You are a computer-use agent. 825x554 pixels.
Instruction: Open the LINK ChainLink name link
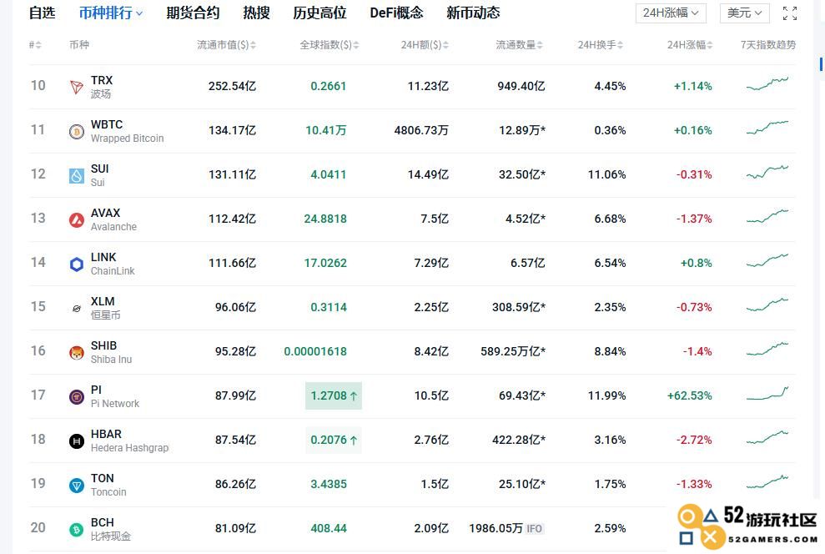point(113,264)
